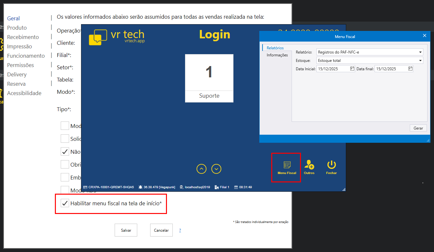
Task: Click the help question mark link
Action: click(180, 230)
